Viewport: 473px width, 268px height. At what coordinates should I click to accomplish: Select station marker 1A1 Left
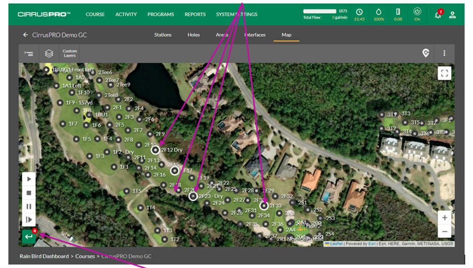[x=57, y=86]
